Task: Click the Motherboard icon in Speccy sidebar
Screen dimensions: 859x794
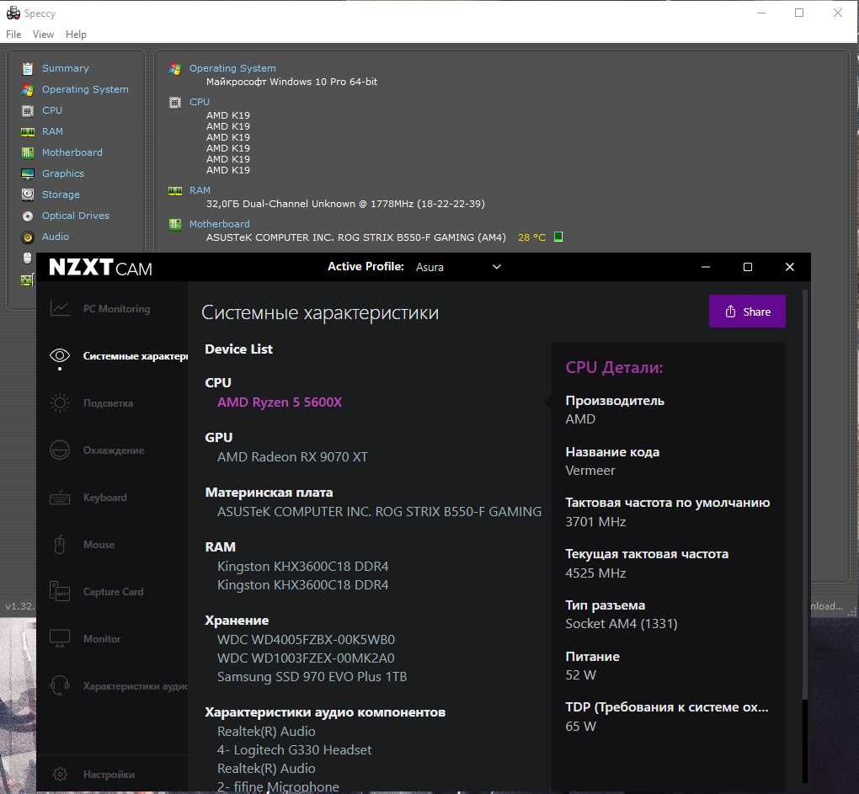Action: coord(28,152)
